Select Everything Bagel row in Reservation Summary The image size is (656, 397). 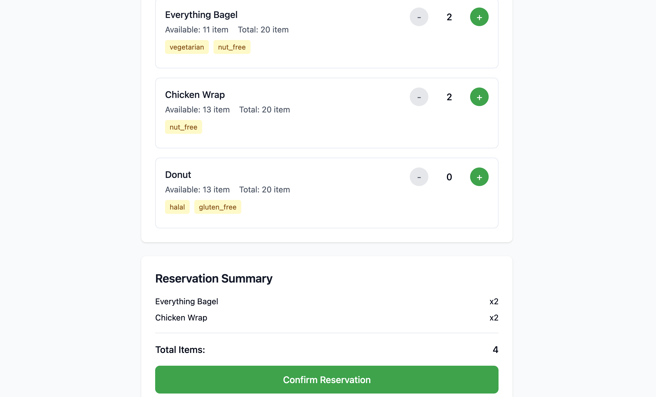pos(187,302)
